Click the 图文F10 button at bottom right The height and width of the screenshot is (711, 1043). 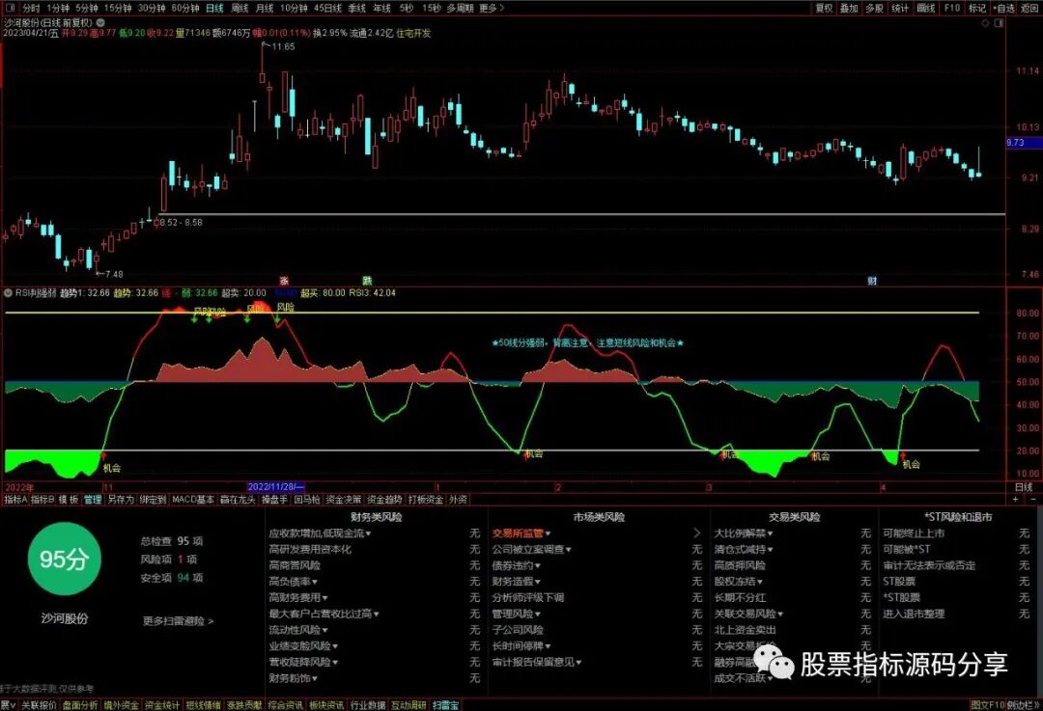pos(987,705)
